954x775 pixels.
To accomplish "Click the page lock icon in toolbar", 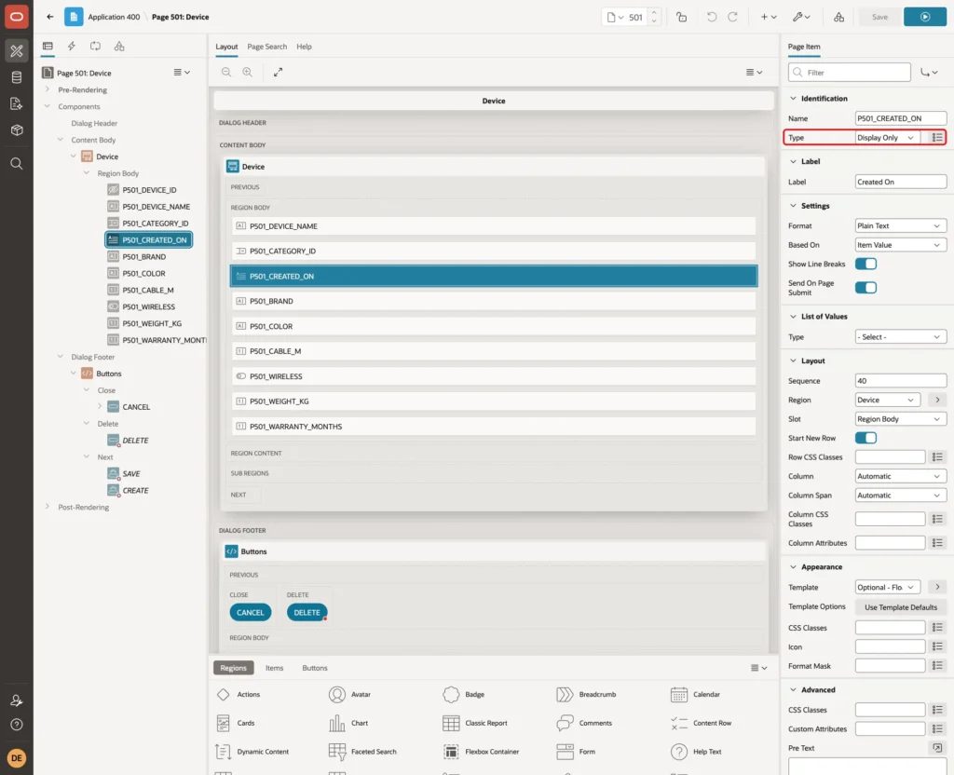I will point(681,17).
